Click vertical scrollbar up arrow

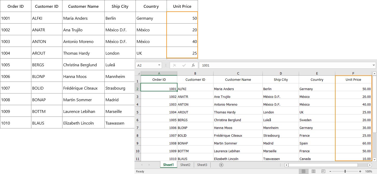(x=374, y=74)
